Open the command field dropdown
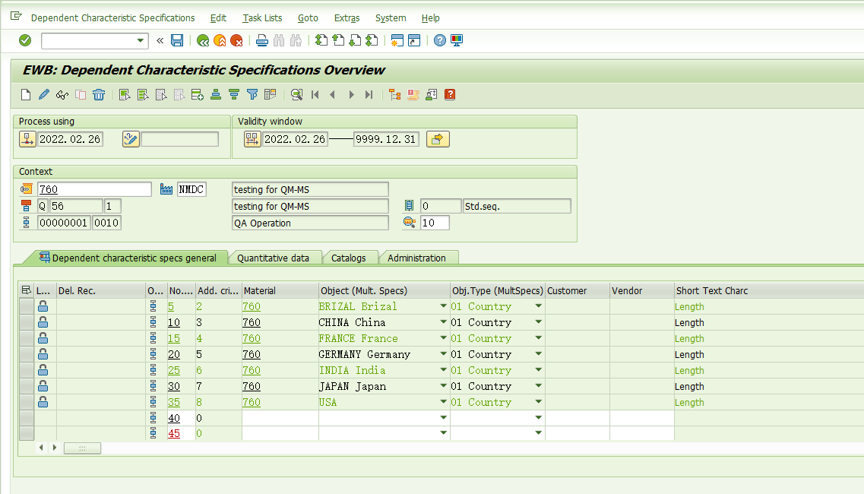864x494 pixels. coord(141,40)
